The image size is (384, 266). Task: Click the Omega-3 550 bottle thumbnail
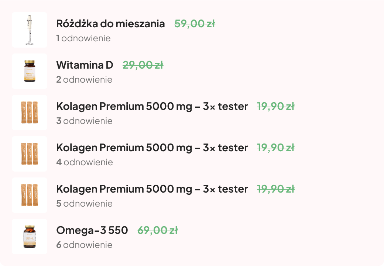(30, 236)
